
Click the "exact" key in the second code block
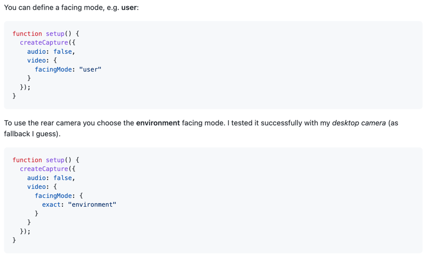tap(53, 204)
